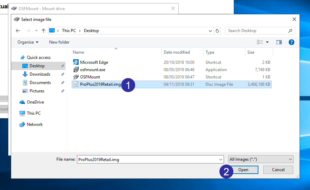Open Downloads in navigation pane

coord(40,74)
